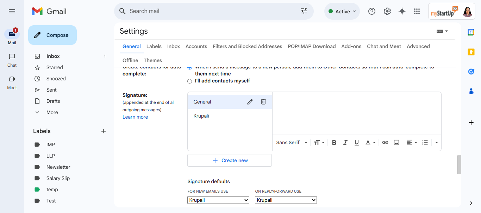
Task: Expand the More item in the sidebar
Action: pos(52,112)
